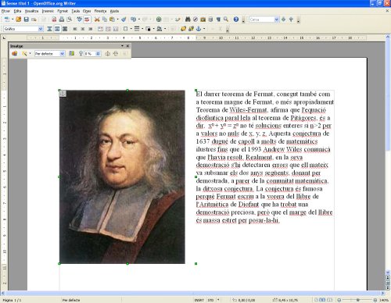Open the Per defecte graphics mode dropdown
The width and height of the screenshot is (391, 303).
coord(62,54)
